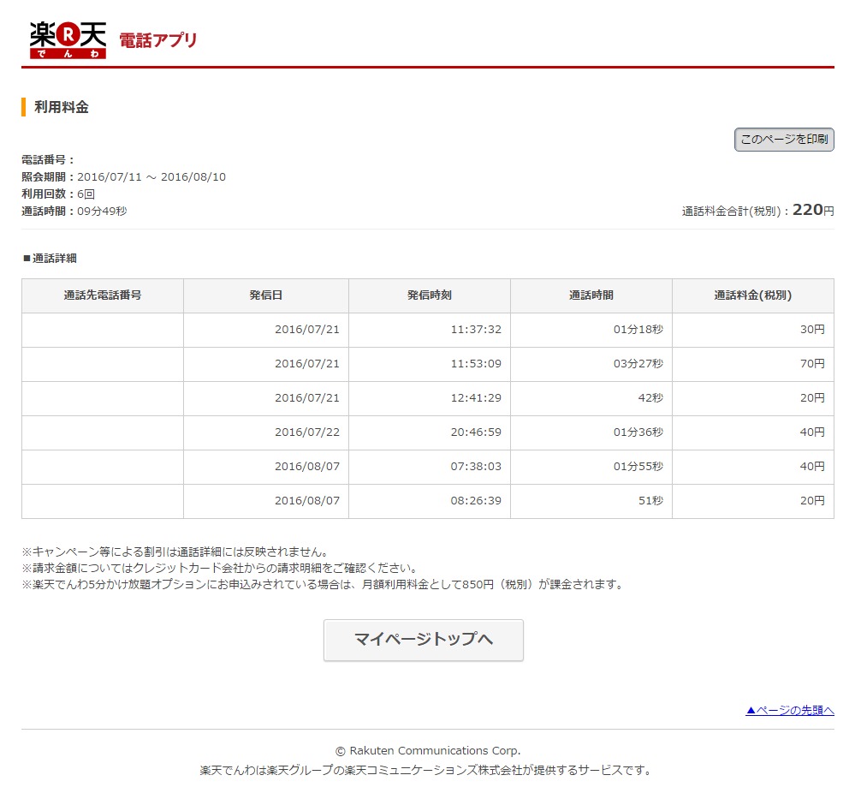Click the Rakuten Communications Corp. copyright text
The image size is (861, 805).
pyautogui.click(x=428, y=750)
